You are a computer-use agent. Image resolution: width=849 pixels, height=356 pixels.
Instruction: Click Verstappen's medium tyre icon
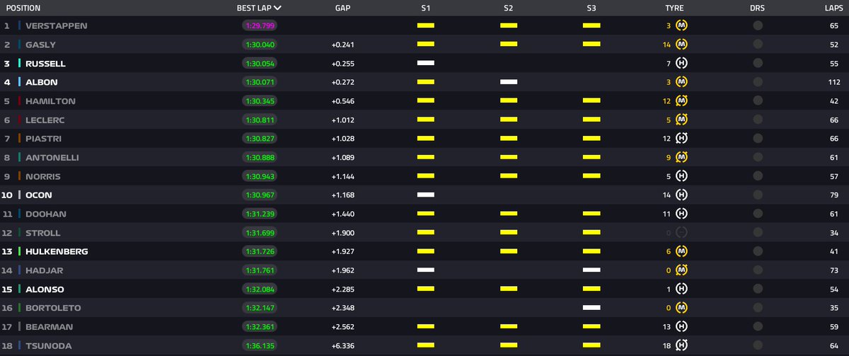click(x=682, y=25)
